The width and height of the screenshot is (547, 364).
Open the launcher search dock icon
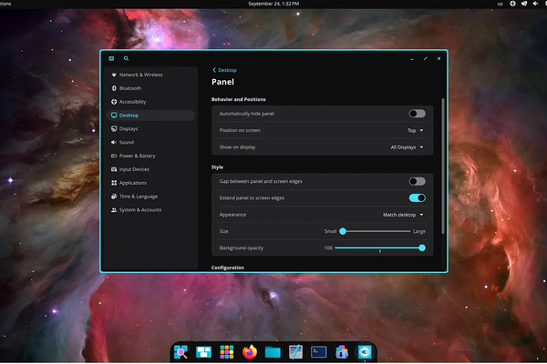coord(181,352)
